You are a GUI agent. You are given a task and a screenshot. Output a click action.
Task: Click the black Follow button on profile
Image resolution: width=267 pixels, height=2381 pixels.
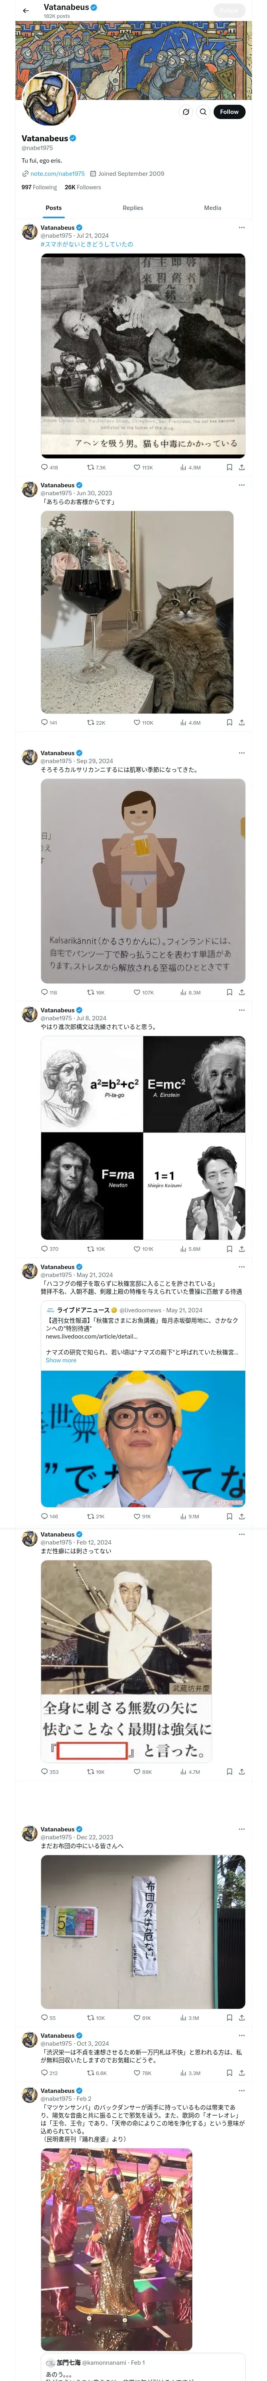point(229,112)
